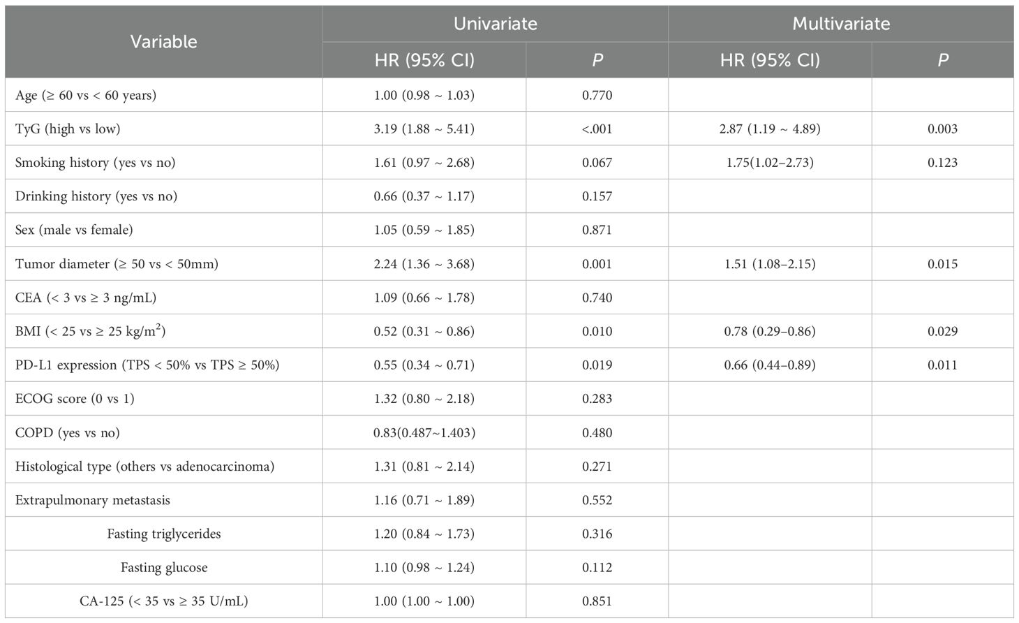Select the ECOG score (0 vs 1) cell
The width and height of the screenshot is (1019, 623).
[75, 399]
